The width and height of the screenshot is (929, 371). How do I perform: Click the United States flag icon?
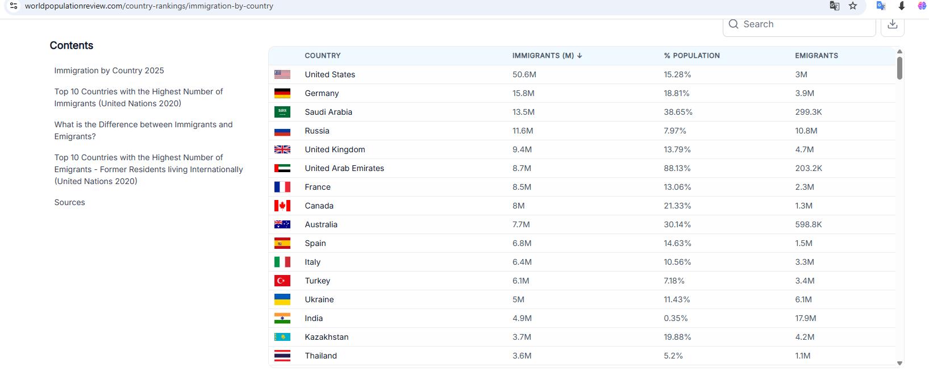click(x=282, y=74)
